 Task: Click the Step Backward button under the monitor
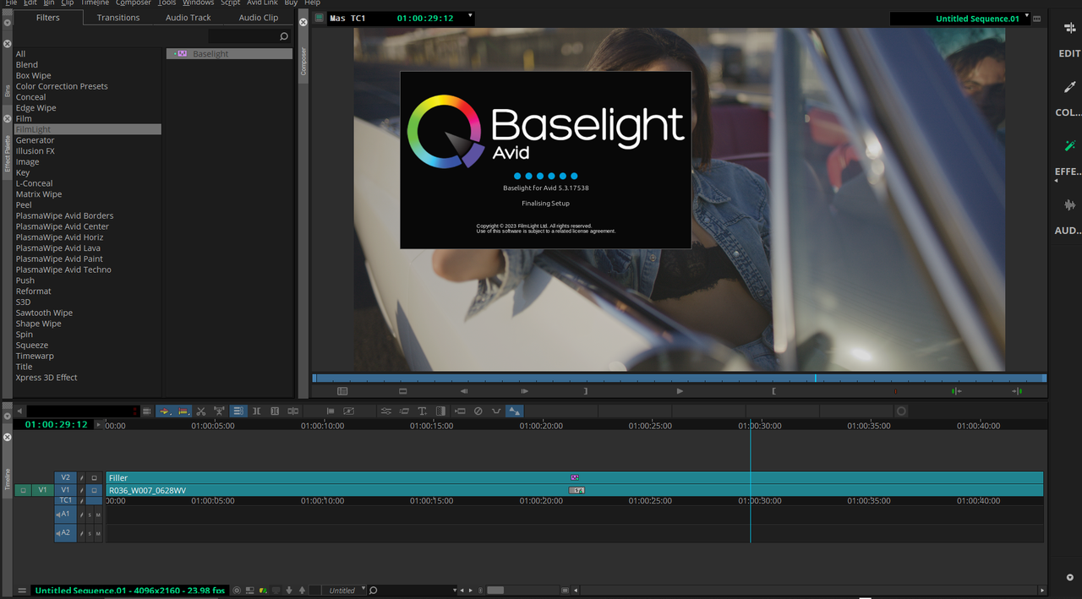tap(464, 391)
